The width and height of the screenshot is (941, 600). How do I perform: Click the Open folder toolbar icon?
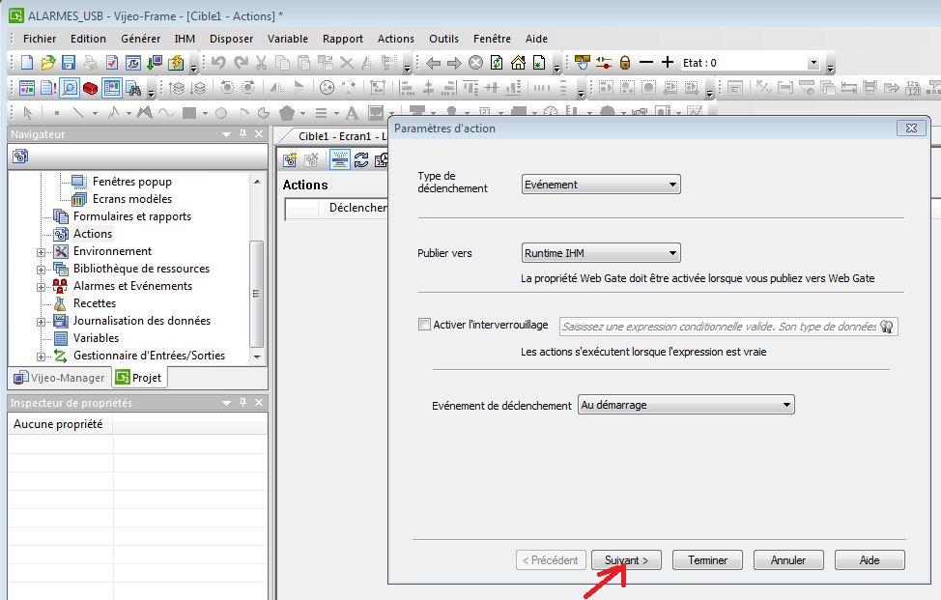click(47, 63)
